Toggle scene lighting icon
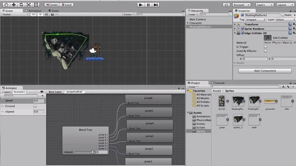Image resolution: width=296 pixels, height=166 pixels. pyautogui.click(x=40, y=14)
